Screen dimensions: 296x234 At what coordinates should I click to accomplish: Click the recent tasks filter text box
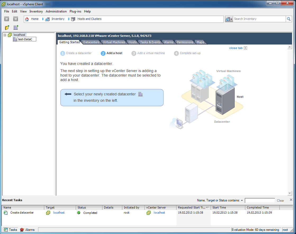[x=260, y=201]
